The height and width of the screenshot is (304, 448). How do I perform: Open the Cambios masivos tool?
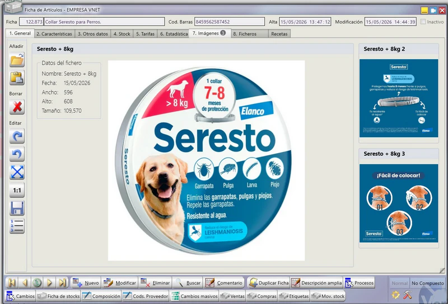point(195,296)
